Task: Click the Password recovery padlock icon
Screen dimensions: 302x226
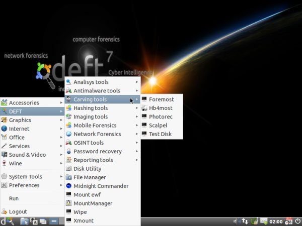Action: (x=68, y=151)
